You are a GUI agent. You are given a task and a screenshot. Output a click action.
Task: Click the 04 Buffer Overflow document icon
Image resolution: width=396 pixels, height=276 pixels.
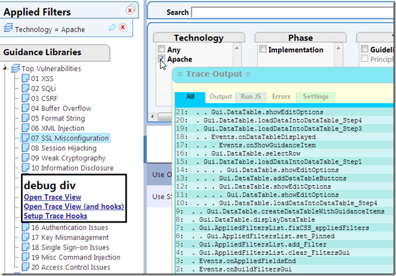25,108
